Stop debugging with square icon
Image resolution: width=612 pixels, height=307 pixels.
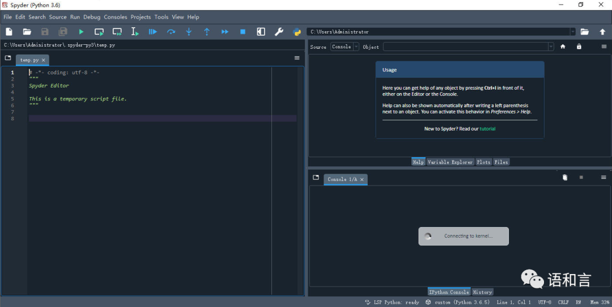[x=243, y=32]
